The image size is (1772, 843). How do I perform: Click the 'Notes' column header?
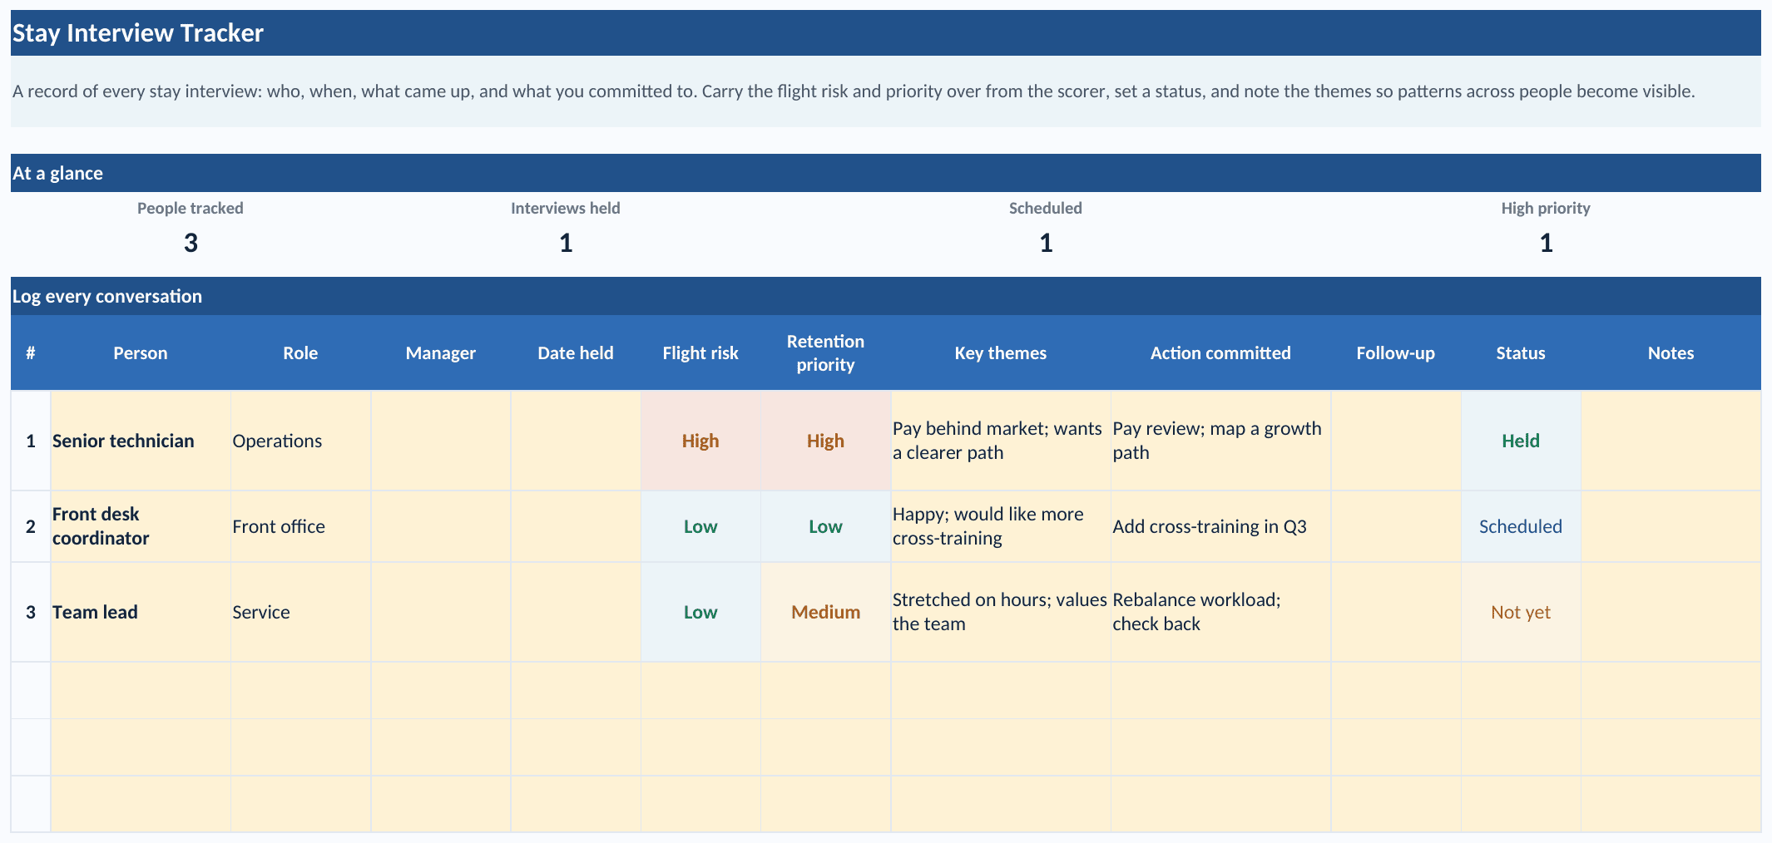coord(1671,352)
